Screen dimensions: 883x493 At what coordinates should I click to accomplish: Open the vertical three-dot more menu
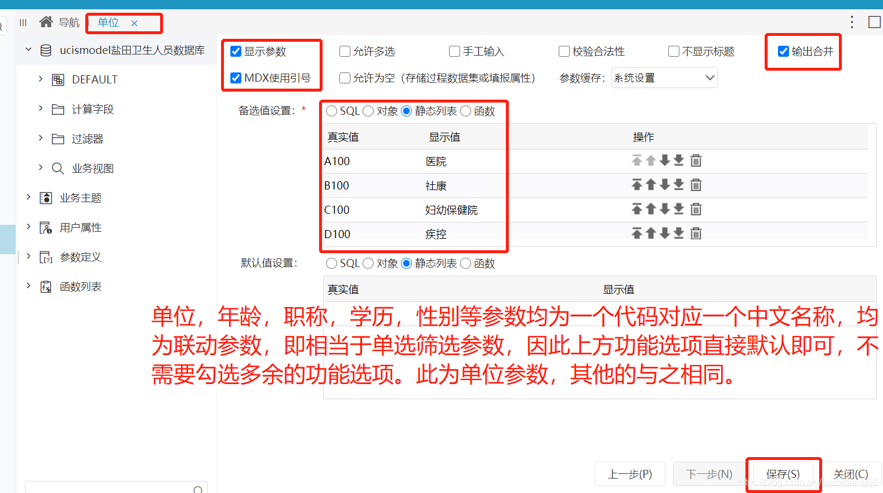point(852,22)
